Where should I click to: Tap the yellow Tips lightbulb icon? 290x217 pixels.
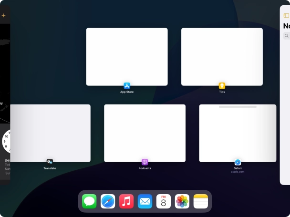tap(222, 86)
